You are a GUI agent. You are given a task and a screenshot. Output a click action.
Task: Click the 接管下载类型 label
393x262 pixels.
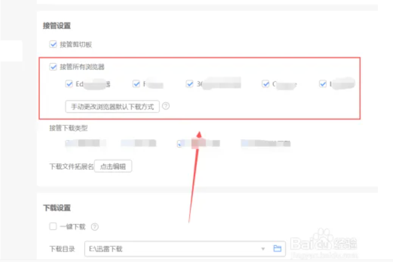tap(68, 128)
